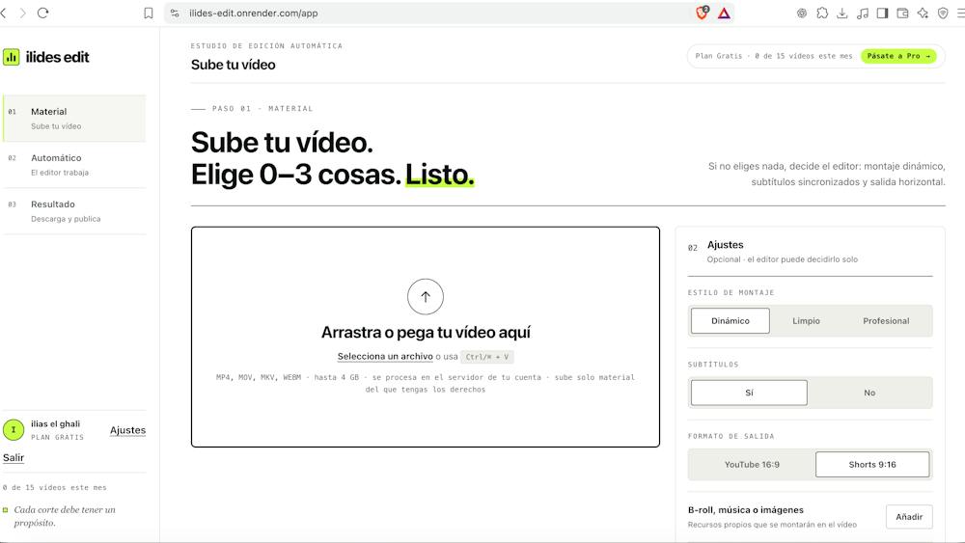Screen dimensions: 965x543
Task: Open media control music note icon
Action: [863, 13]
